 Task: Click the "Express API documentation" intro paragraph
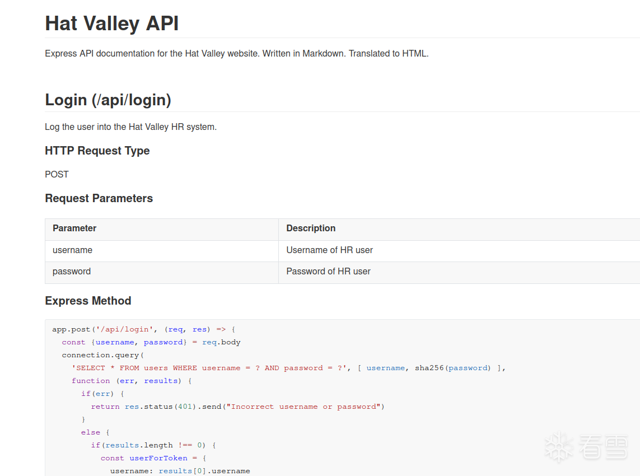tap(236, 54)
